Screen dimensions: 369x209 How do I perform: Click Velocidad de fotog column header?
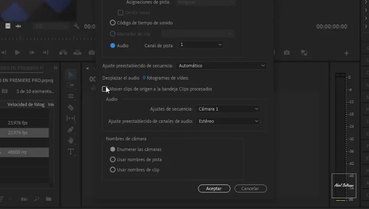pyautogui.click(x=26, y=104)
